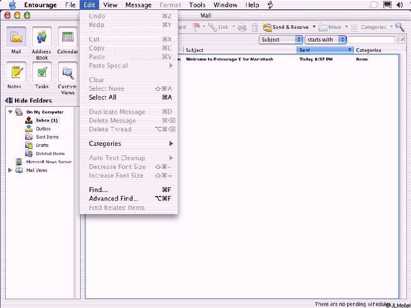The height and width of the screenshot is (308, 411).
Task: Sort by the Subject column header
Action: click(x=240, y=50)
